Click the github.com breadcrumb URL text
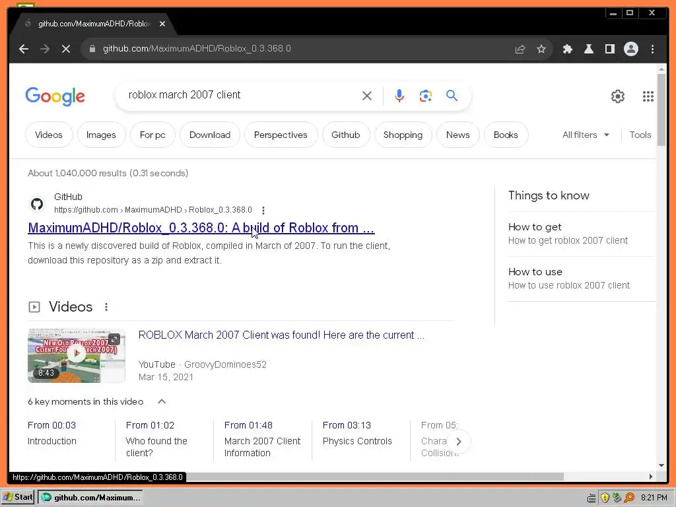This screenshot has width=676, height=507. 153,210
